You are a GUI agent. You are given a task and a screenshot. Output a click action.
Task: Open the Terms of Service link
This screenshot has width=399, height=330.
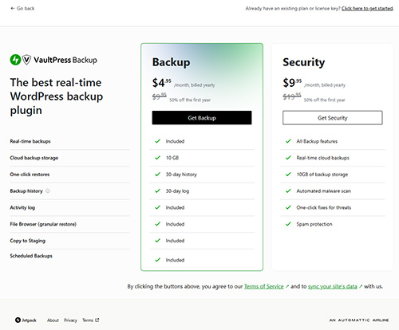[264, 286]
